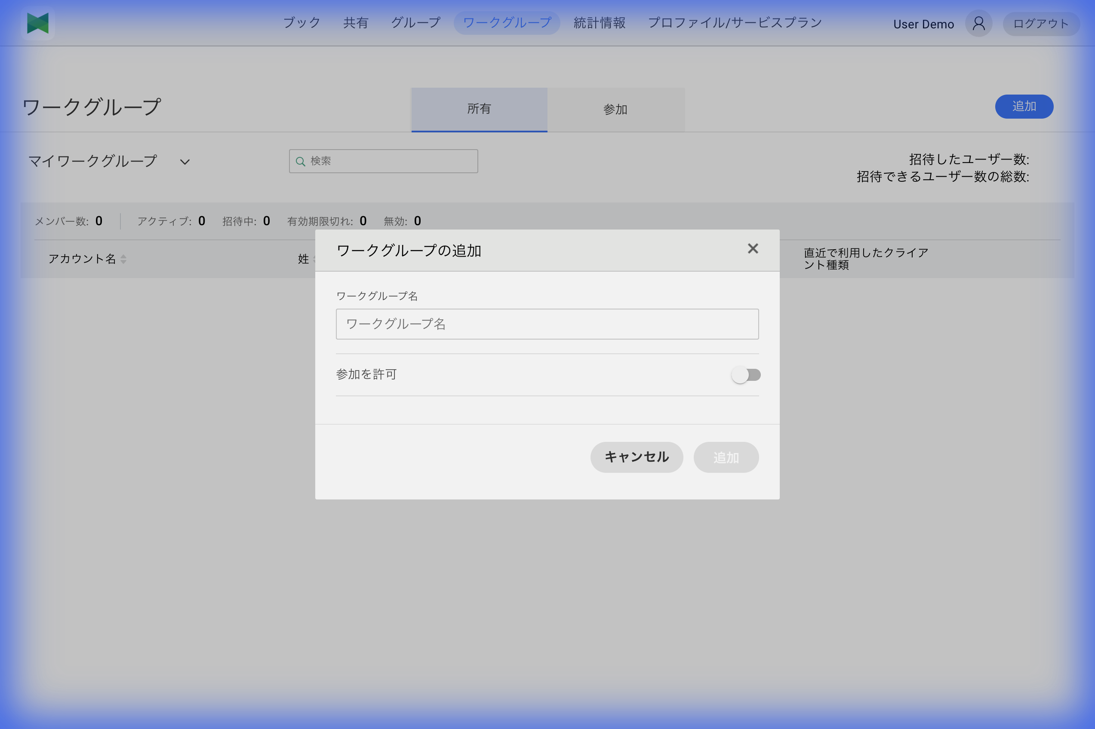Screen dimensions: 1095x729
Task: Close the ワークグループの追加 dialog with the X
Action: click(752, 249)
